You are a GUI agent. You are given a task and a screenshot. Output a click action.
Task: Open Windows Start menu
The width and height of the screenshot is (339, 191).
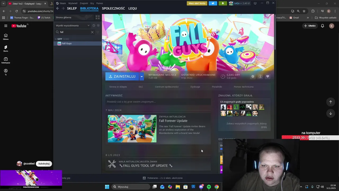coord(107,187)
